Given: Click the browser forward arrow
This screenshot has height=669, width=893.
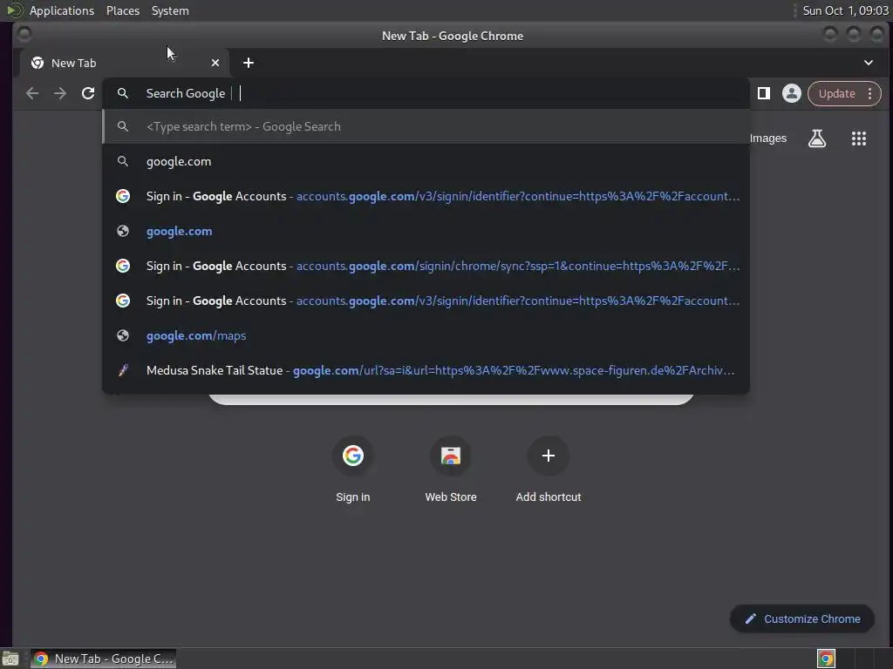Looking at the screenshot, I should [x=60, y=93].
